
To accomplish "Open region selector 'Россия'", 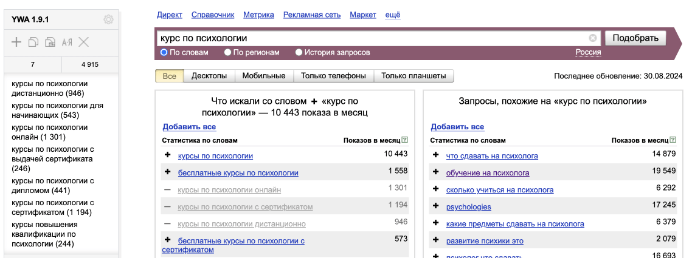I will pos(588,52).
